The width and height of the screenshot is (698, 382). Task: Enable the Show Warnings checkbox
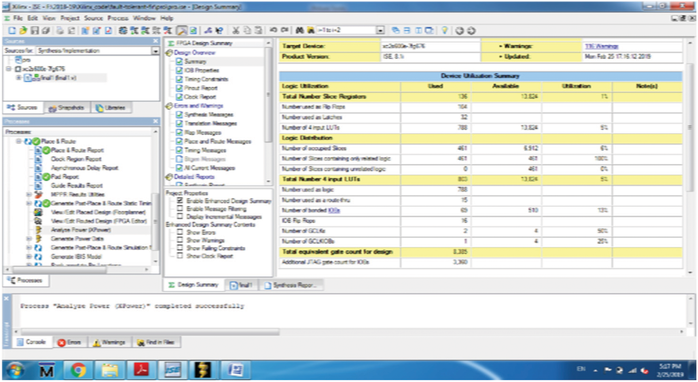(180, 240)
